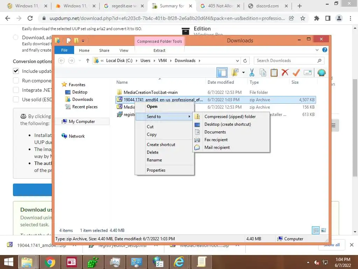The height and width of the screenshot is (269, 358).
Task: Click the Explorer Help question mark icon
Action: [325, 50]
